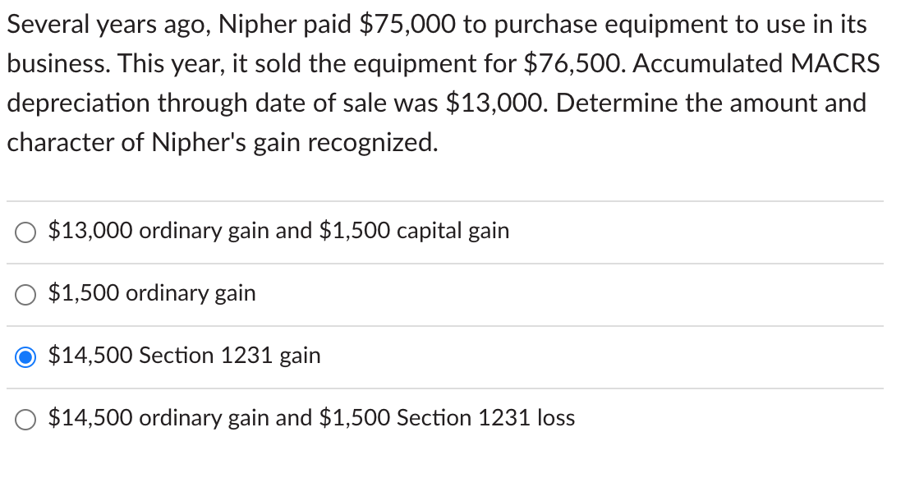Screen dimensions: 910x478
Task: Click the 'business.' word starting the second line
Action: point(58,63)
